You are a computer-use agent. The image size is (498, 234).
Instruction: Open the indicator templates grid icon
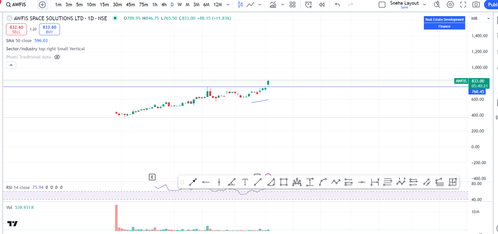[292, 5]
